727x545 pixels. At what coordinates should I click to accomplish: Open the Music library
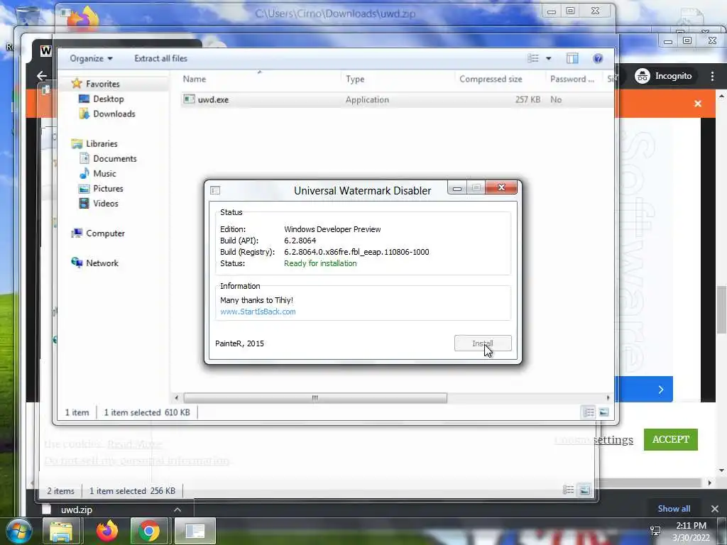(x=104, y=173)
